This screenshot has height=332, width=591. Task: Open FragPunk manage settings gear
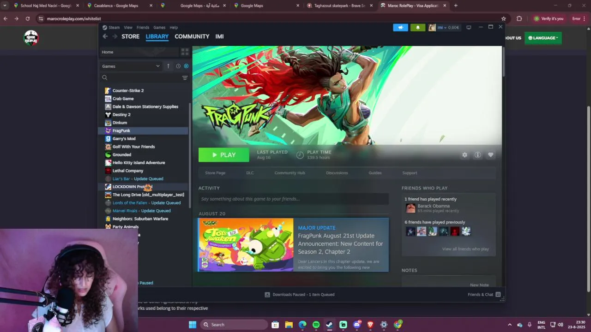[x=464, y=155]
